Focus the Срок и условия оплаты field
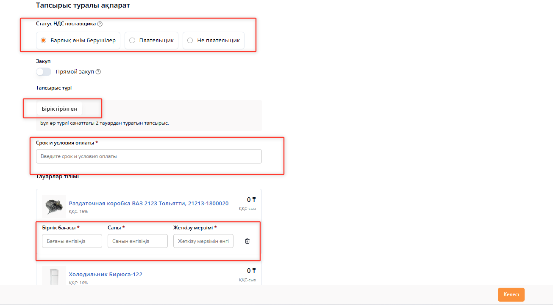553x305 pixels. pos(149,156)
